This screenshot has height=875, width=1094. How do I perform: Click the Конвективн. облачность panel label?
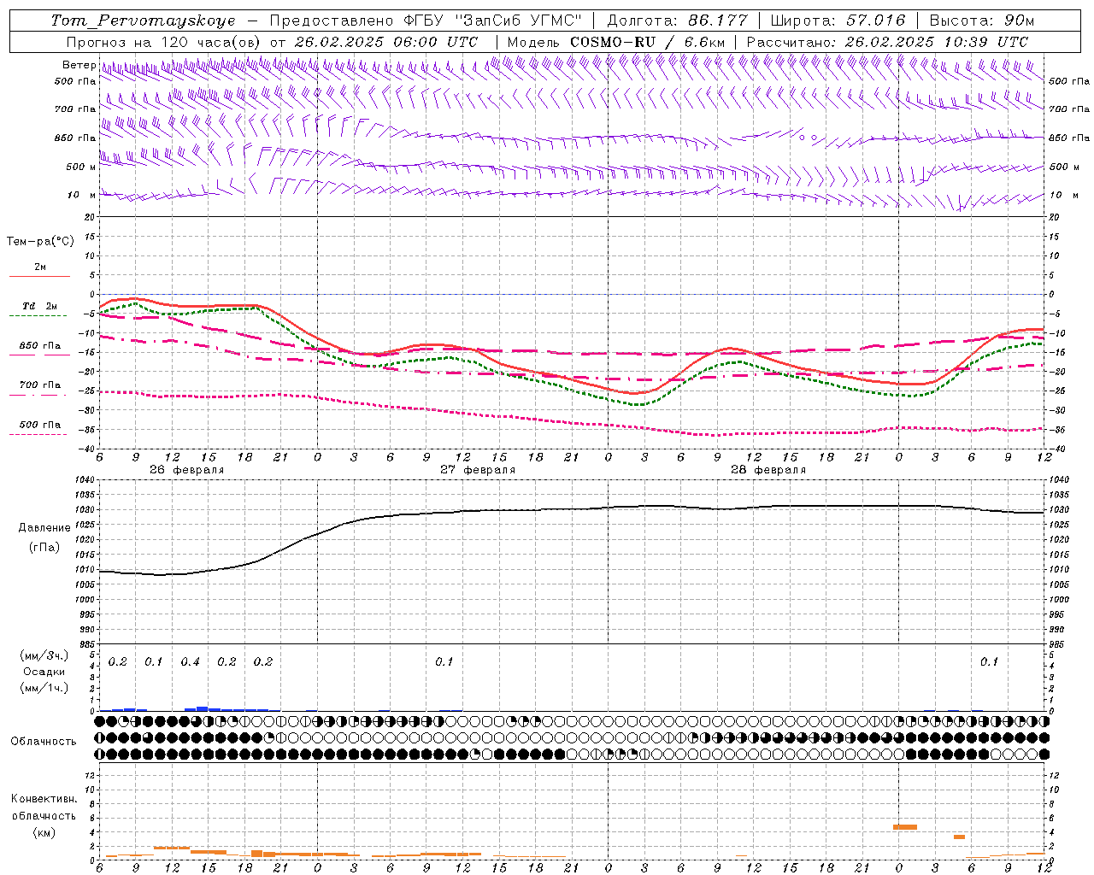coord(44,807)
